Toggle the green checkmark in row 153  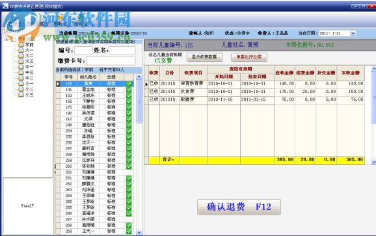point(129,96)
